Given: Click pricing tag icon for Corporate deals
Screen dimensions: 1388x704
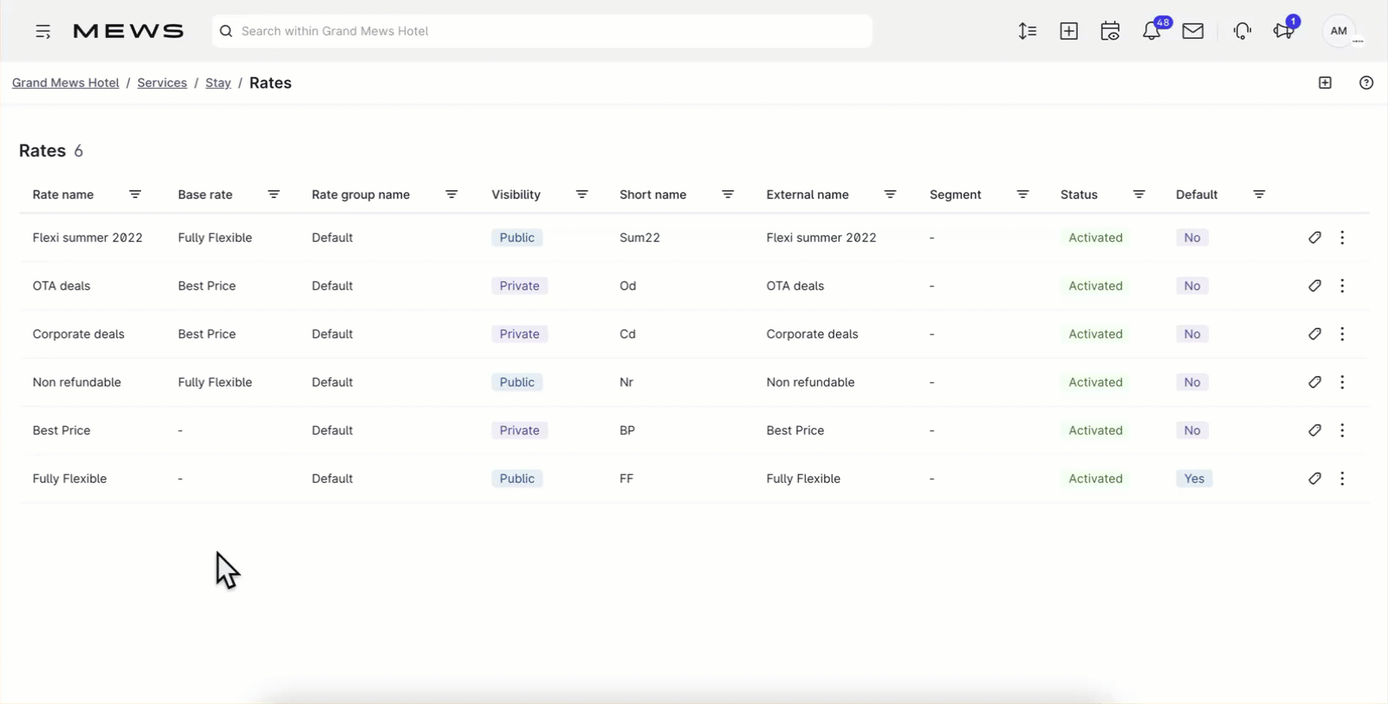Looking at the screenshot, I should pos(1315,334).
